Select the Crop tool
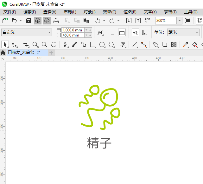 (26, 44)
